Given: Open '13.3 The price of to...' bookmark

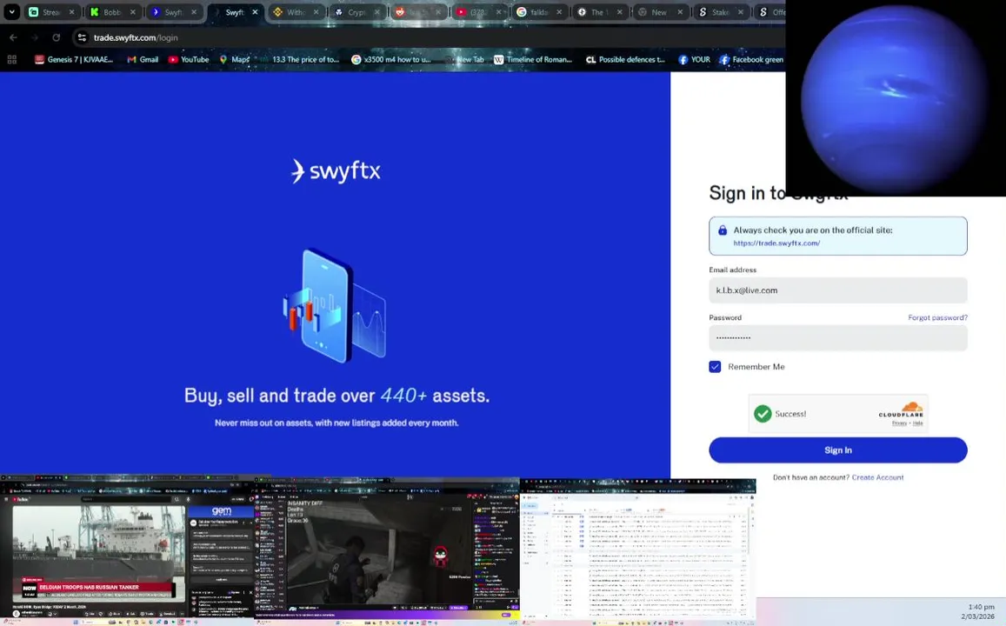Looking at the screenshot, I should (299, 60).
